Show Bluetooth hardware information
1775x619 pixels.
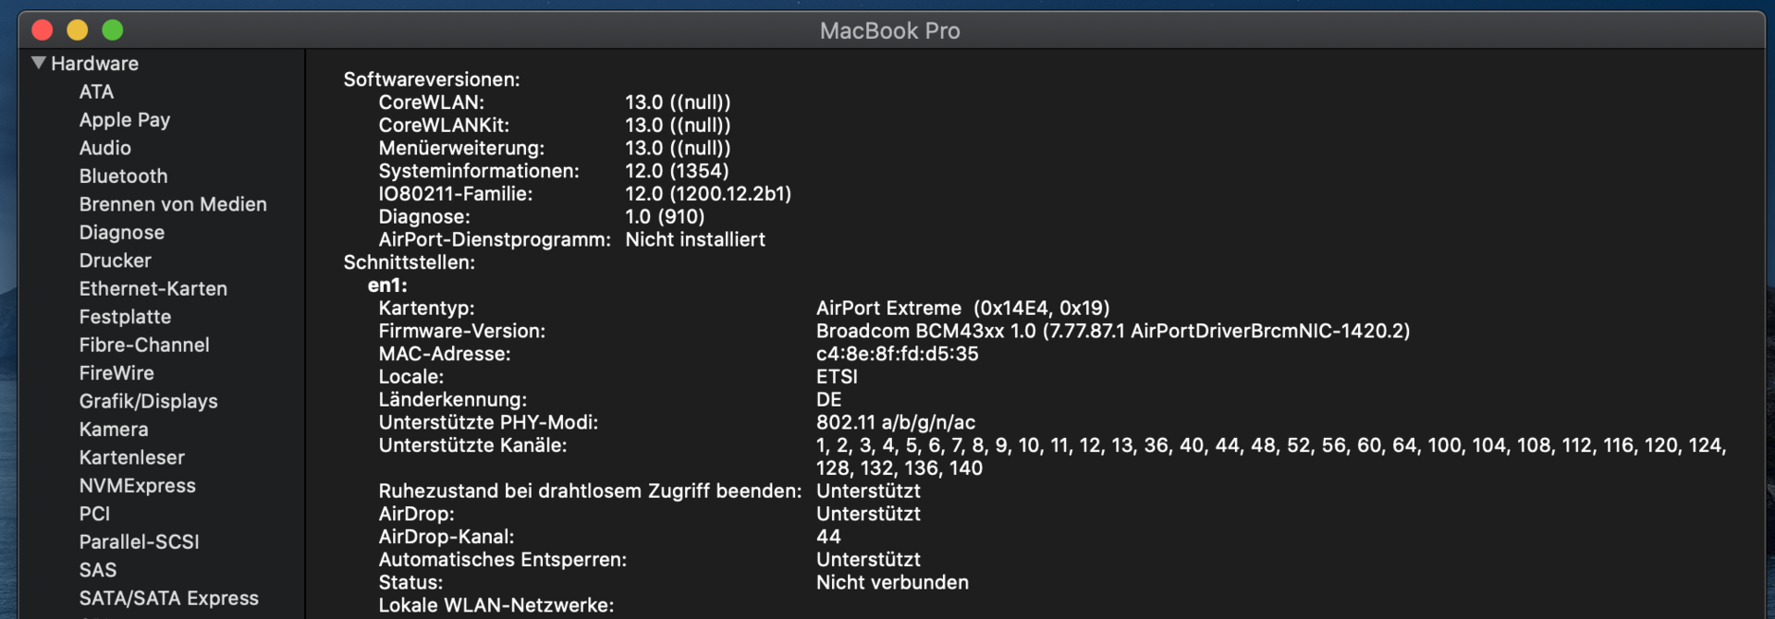pyautogui.click(x=124, y=176)
